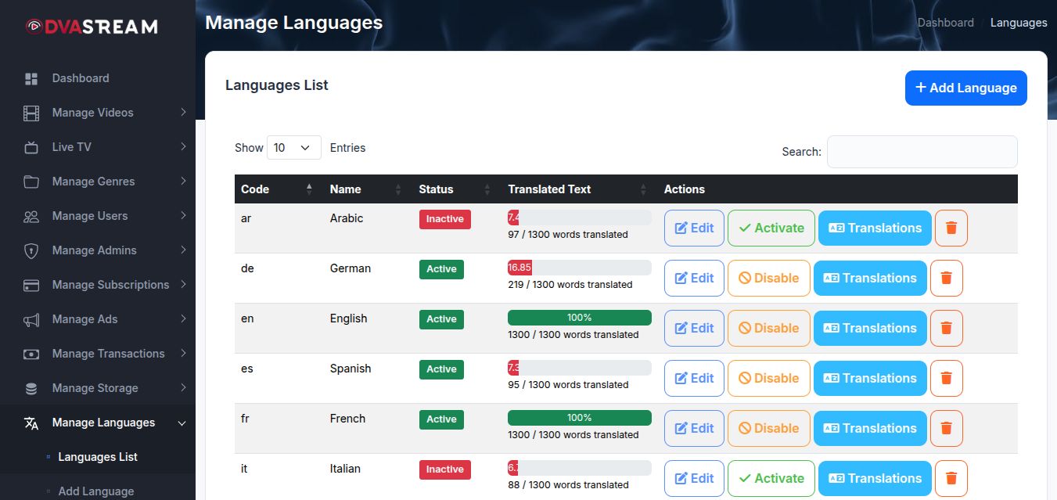
Task: Click the Manage Ads megaphone icon
Action: (x=31, y=319)
